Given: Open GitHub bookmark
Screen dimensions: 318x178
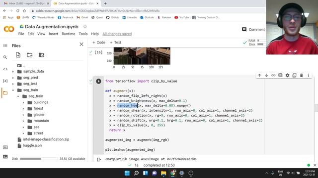Looking at the screenshot, I should click(x=113, y=18).
